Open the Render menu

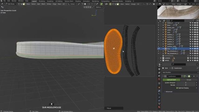pyautogui.click(x=14, y=1)
